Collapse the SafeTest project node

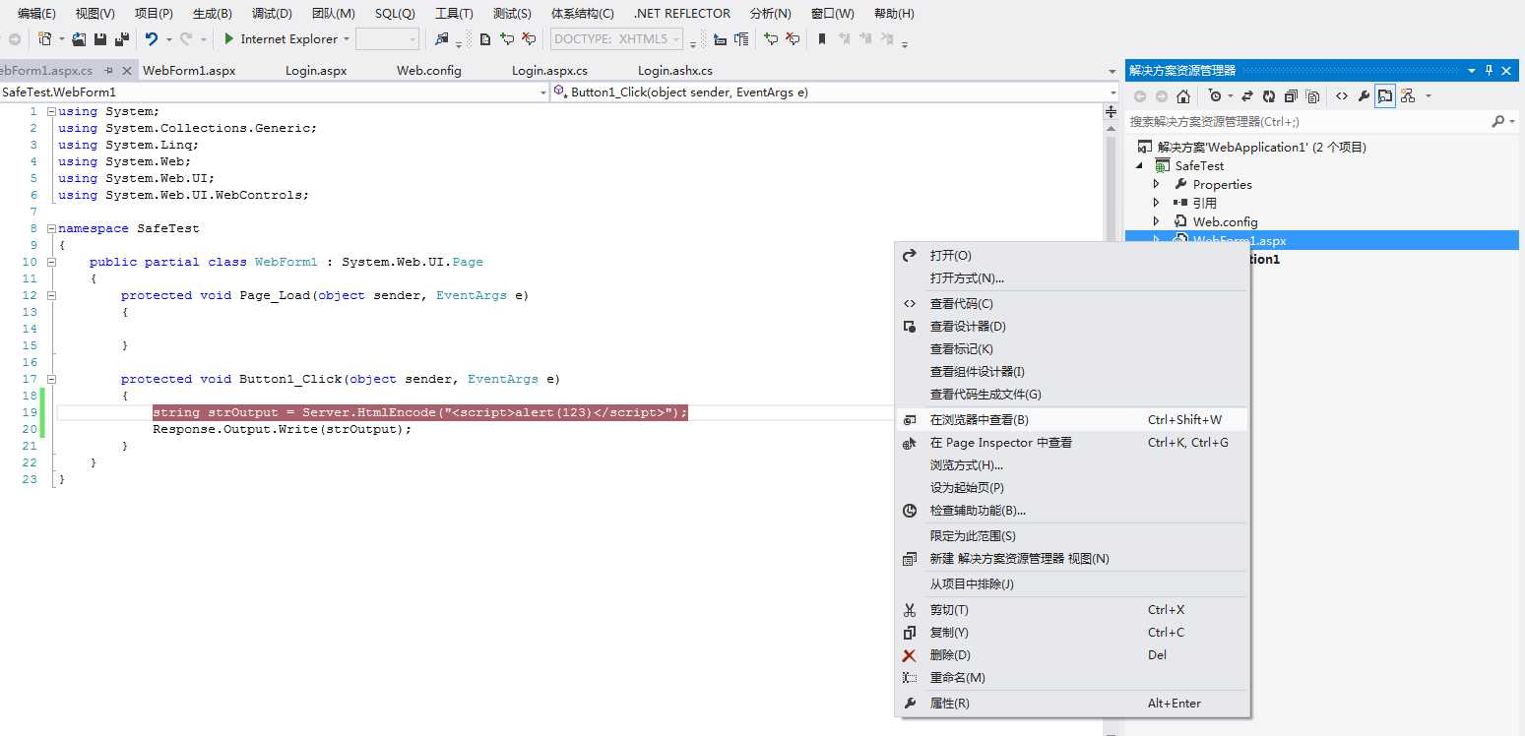[x=1139, y=165]
